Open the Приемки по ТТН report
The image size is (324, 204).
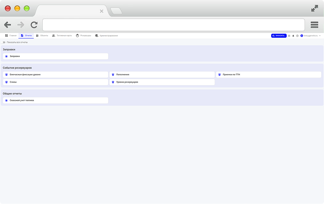click(x=268, y=75)
